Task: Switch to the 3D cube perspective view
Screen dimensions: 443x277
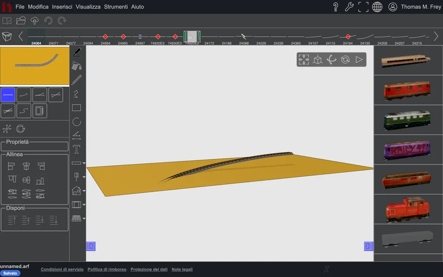Action: [318, 60]
